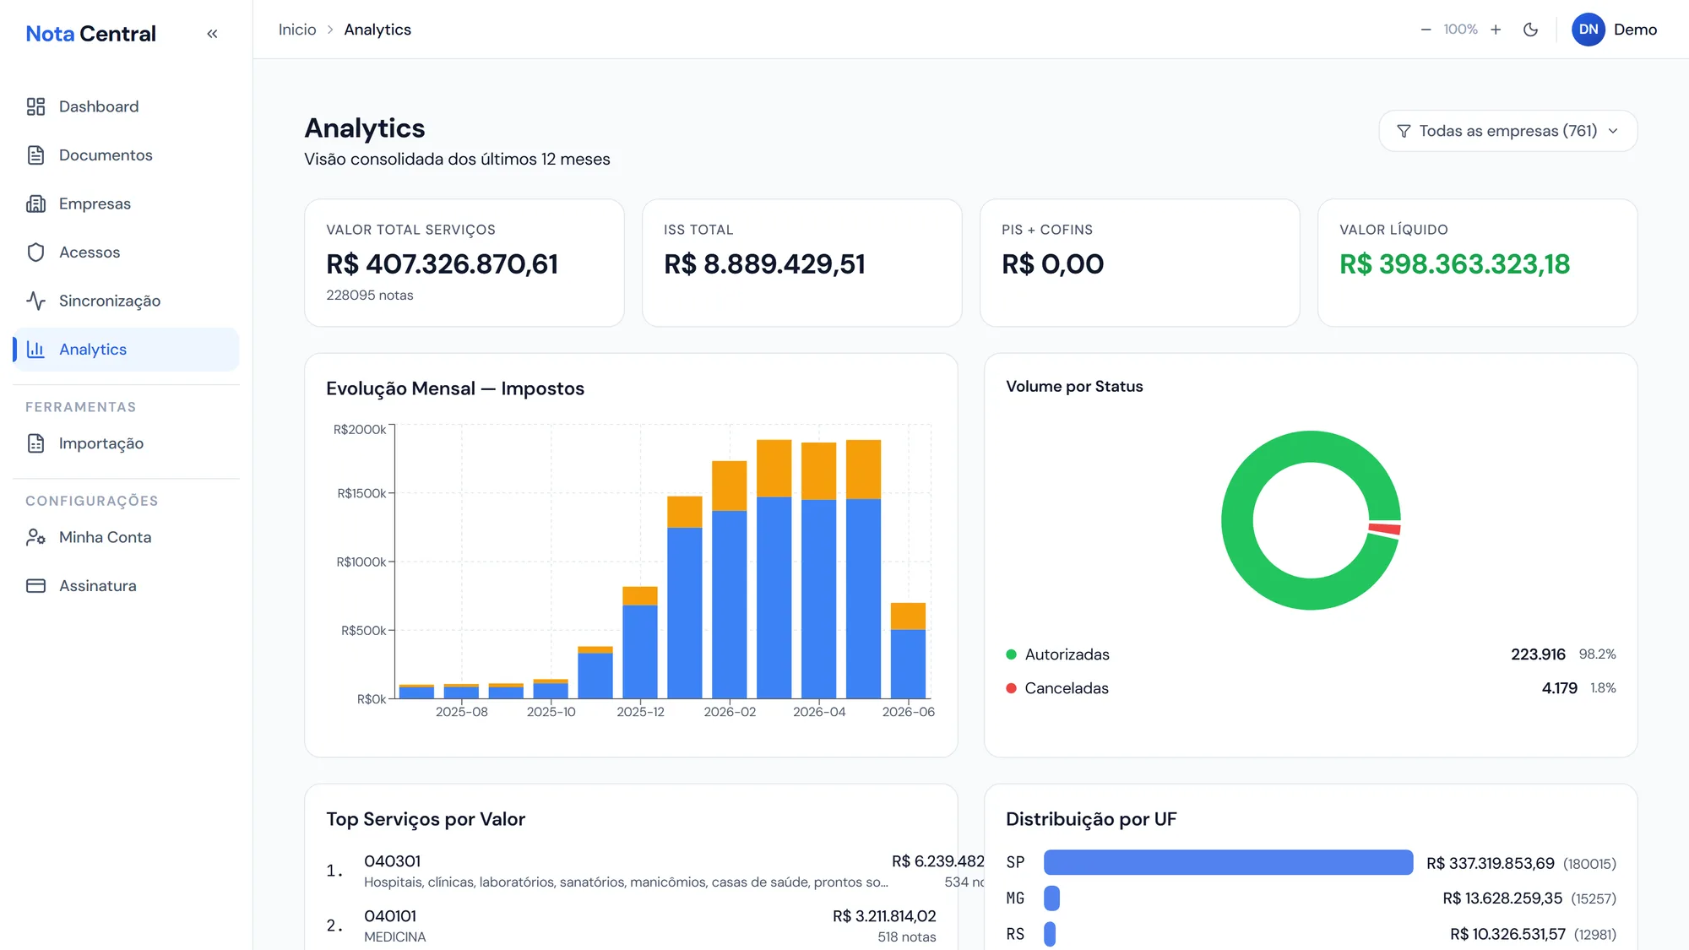Viewport: 1689px width, 950px height.
Task: Click the RS distribution bar
Action: click(1050, 934)
